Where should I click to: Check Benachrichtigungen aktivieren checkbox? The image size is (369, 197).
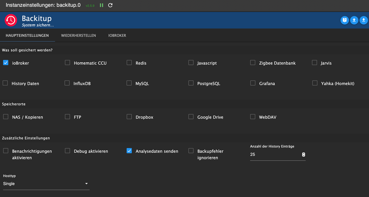(x=6, y=151)
